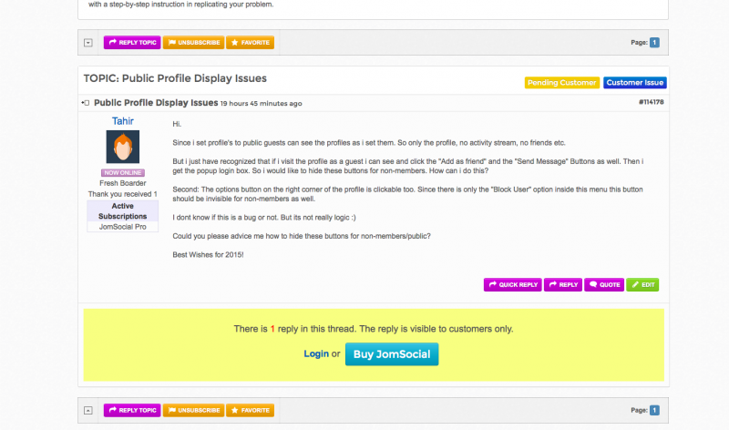
Task: Click the green Edit pencil button
Action: click(x=642, y=284)
